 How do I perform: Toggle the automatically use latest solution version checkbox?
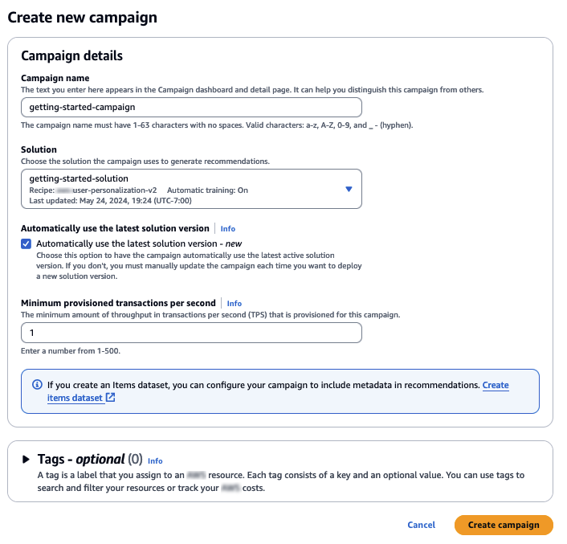point(27,243)
